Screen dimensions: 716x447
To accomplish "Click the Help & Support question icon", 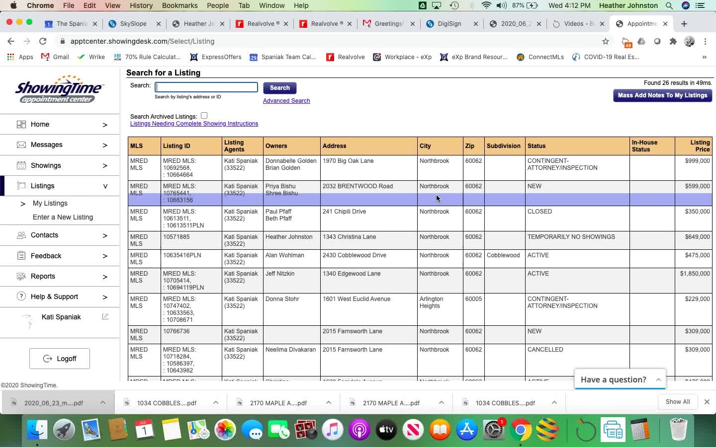I will tap(21, 297).
